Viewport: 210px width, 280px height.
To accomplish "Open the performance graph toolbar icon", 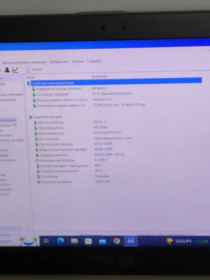I will (15, 70).
